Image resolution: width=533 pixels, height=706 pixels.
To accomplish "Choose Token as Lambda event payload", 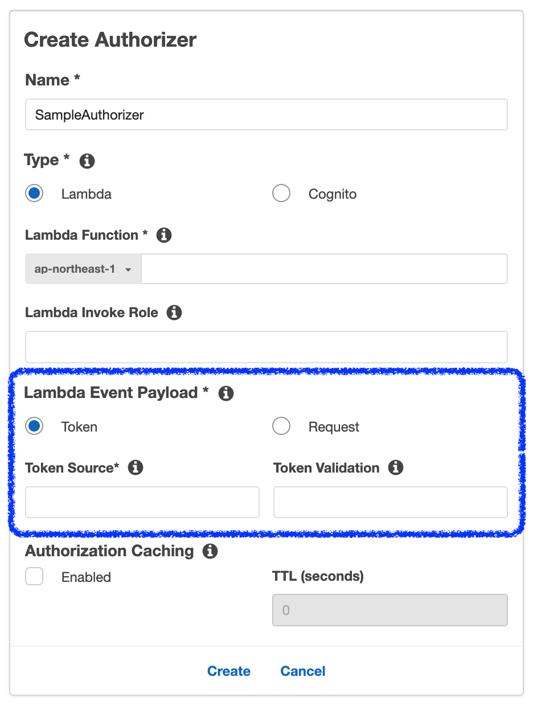I will [x=34, y=426].
